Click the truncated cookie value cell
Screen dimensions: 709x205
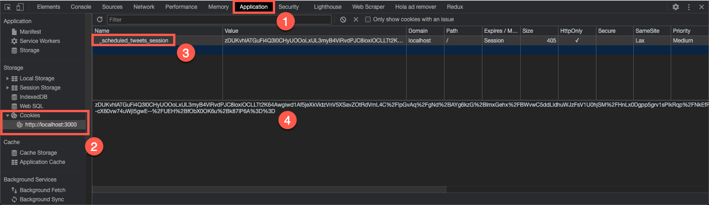pos(314,40)
